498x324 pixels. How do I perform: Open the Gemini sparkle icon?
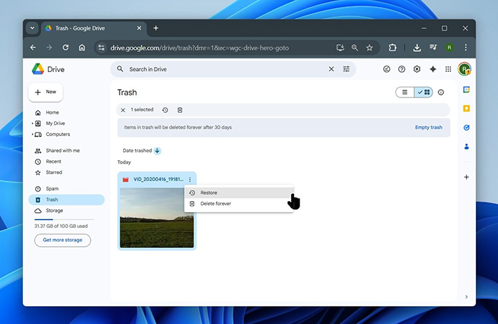(433, 69)
